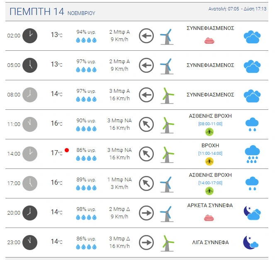Click the green mosquito icon at 11:00
The height and width of the screenshot is (260, 277).
tap(210, 131)
